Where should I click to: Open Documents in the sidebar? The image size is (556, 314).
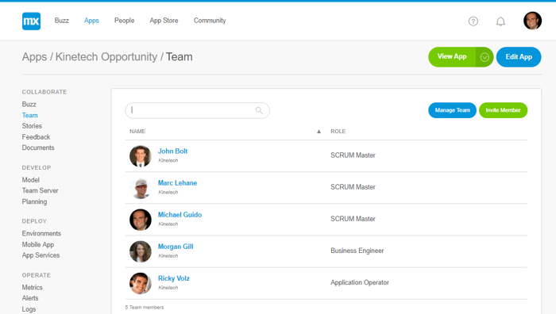(x=38, y=147)
